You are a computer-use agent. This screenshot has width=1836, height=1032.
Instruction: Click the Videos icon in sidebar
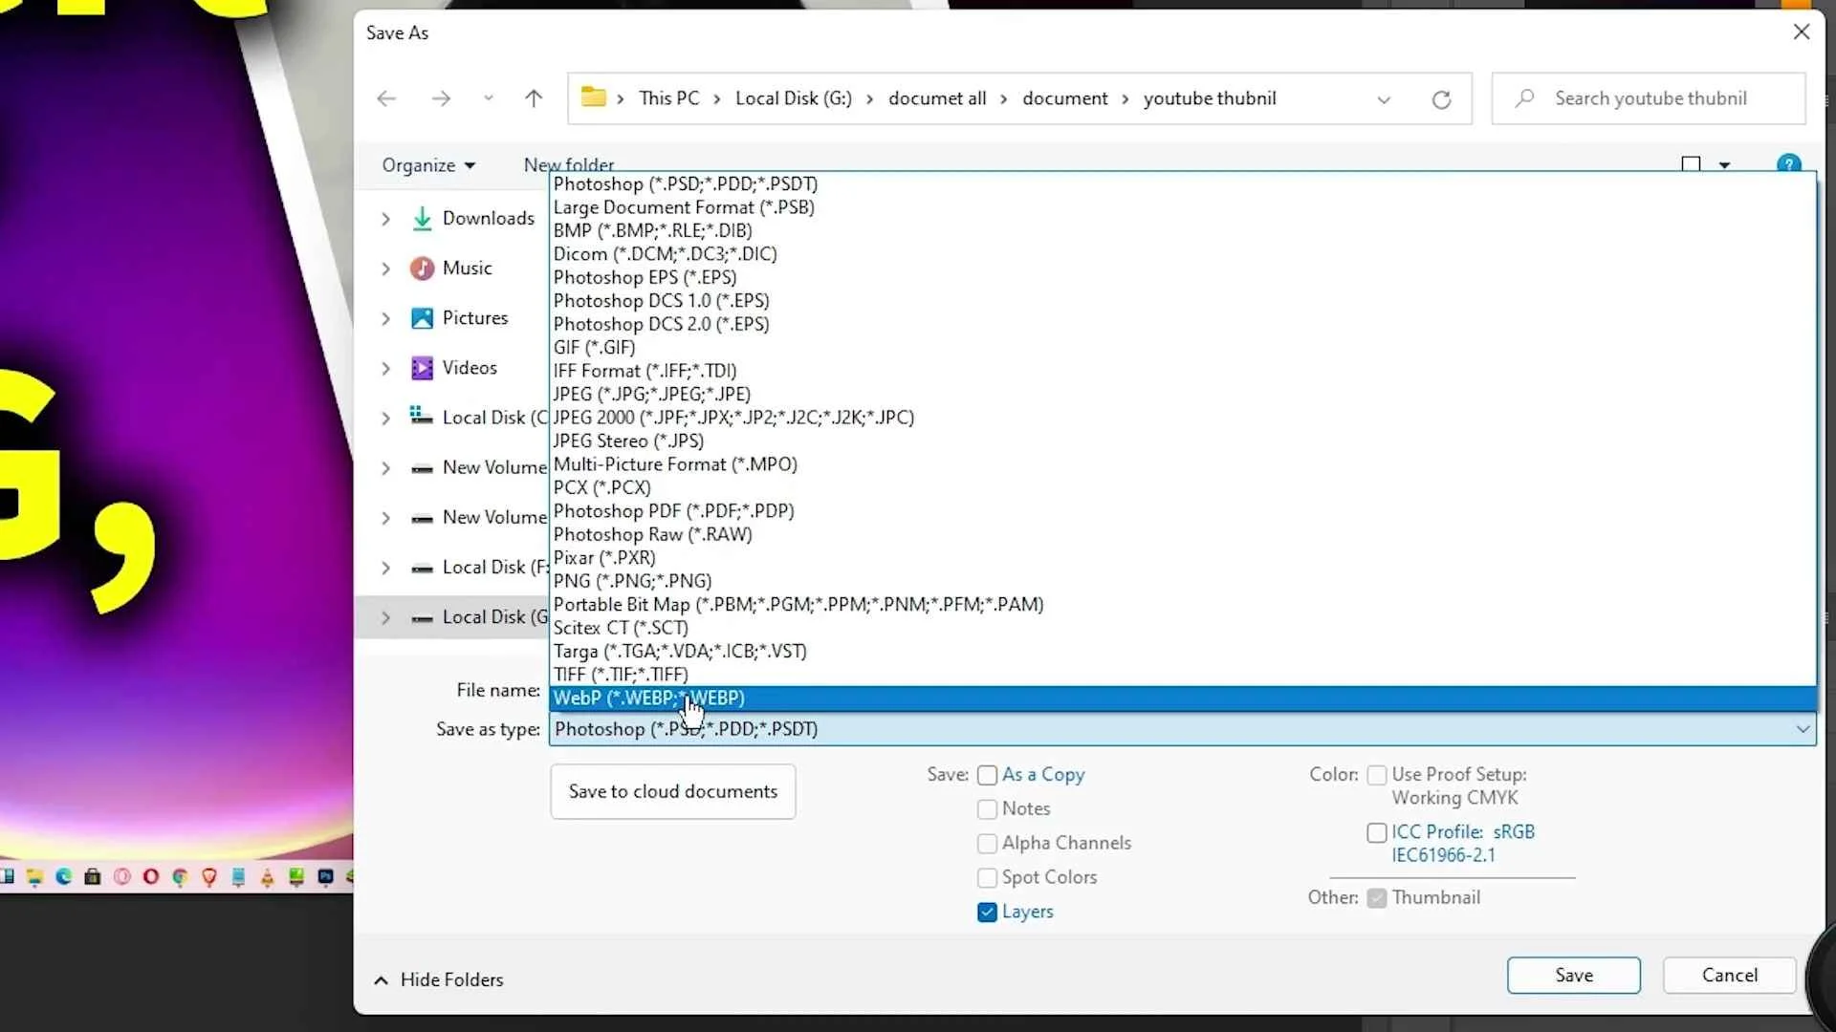422,368
